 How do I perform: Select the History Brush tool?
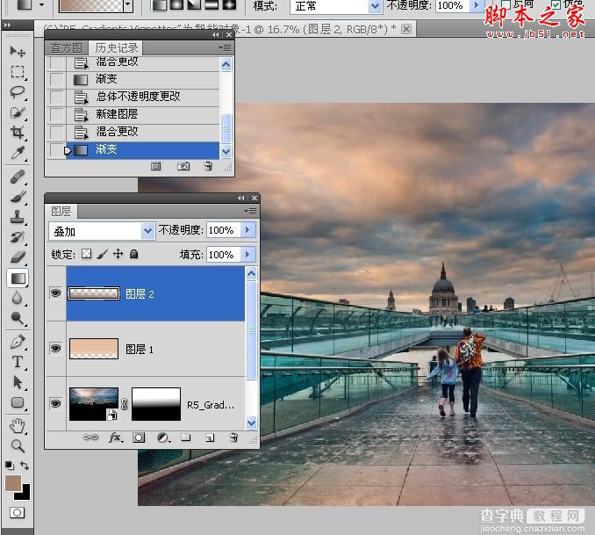(x=18, y=237)
